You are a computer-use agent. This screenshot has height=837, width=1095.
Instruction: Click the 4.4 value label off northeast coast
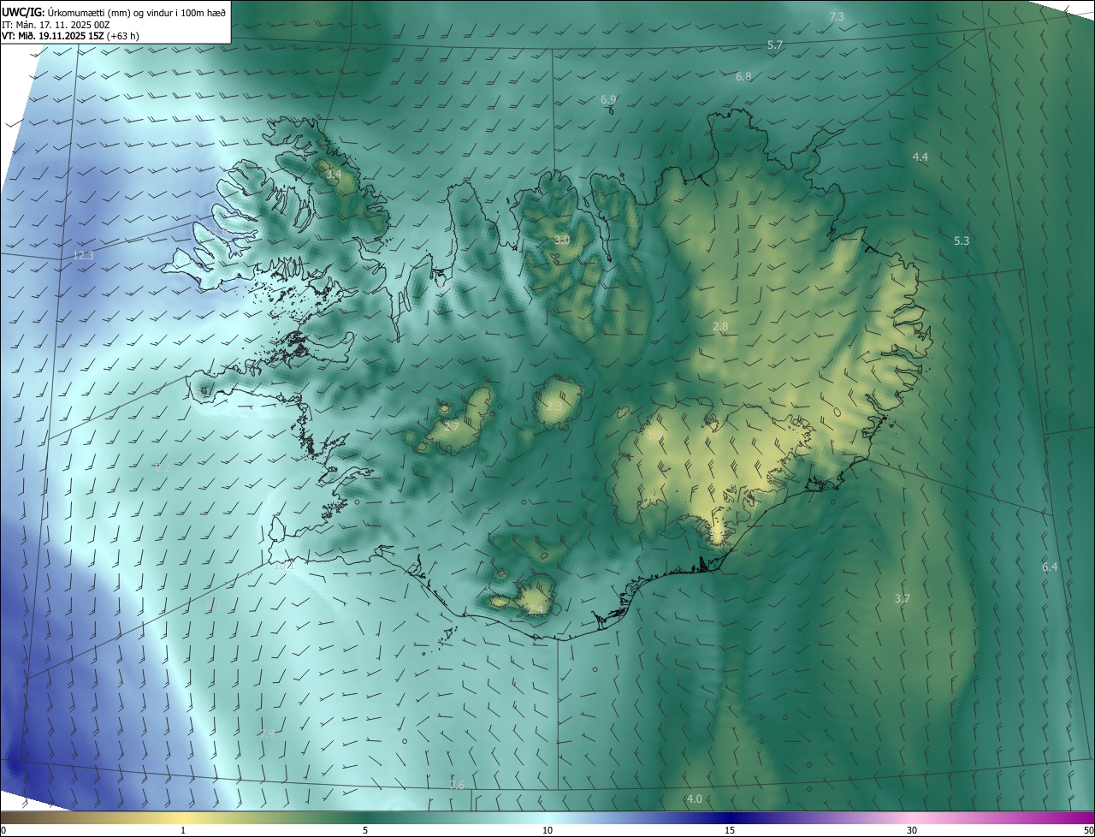coord(920,157)
